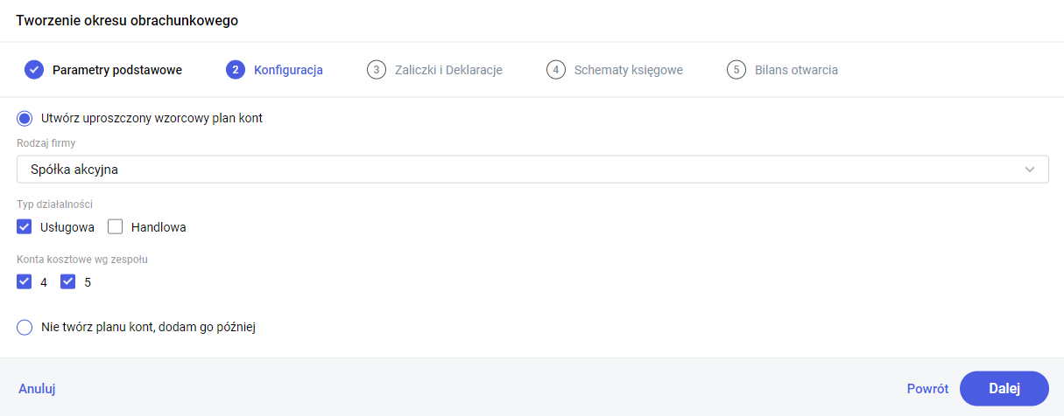This screenshot has width=1064, height=416.
Task: Click the step 5 circle icon
Action: pyautogui.click(x=736, y=70)
